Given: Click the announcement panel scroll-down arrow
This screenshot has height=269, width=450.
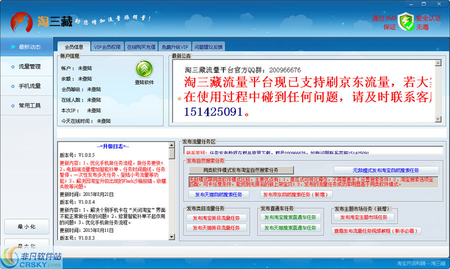Looking at the screenshot, I should [x=438, y=119].
